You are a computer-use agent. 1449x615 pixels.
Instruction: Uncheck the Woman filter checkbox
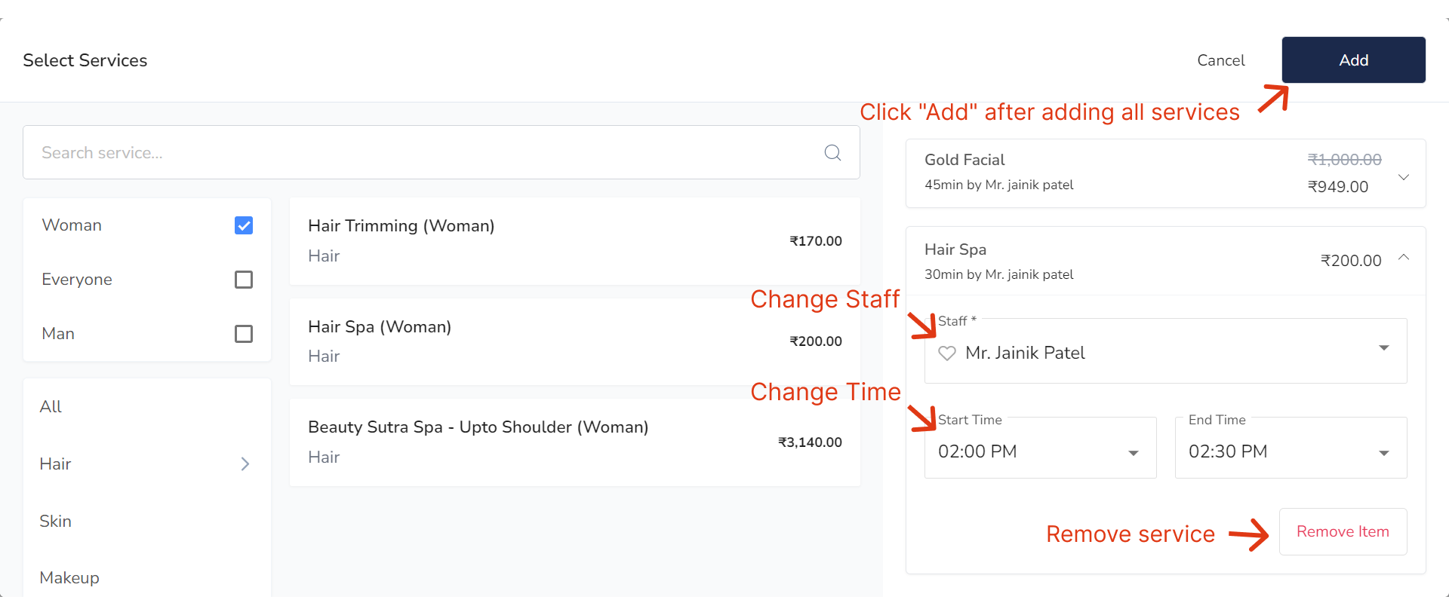[244, 225]
